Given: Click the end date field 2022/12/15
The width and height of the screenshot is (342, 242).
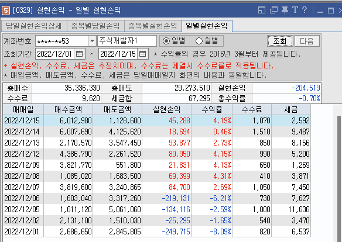Looking at the screenshot, I should (118, 54).
